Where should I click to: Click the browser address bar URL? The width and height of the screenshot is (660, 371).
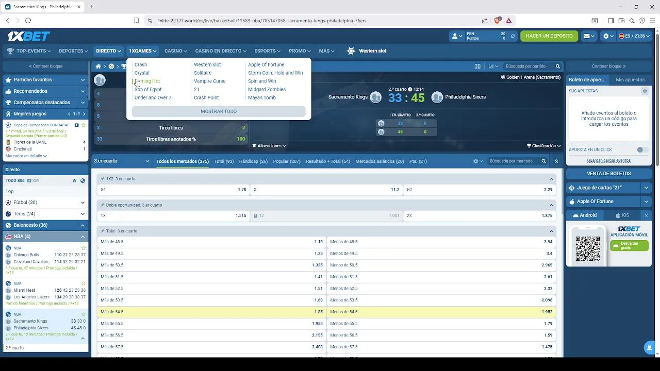pos(262,21)
